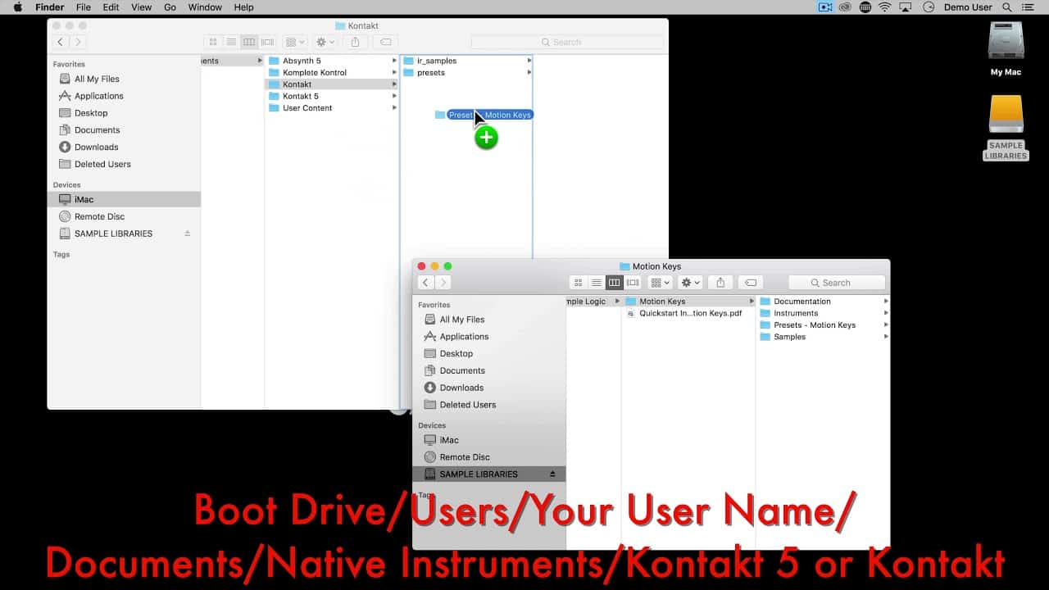Open the Help menu

pos(243,7)
